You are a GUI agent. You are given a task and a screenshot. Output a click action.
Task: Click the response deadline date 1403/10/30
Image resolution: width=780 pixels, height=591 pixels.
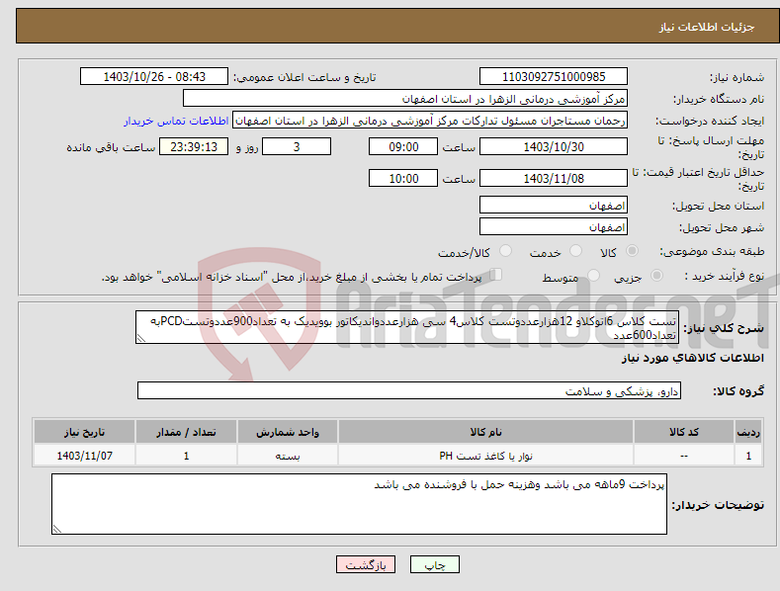point(554,146)
